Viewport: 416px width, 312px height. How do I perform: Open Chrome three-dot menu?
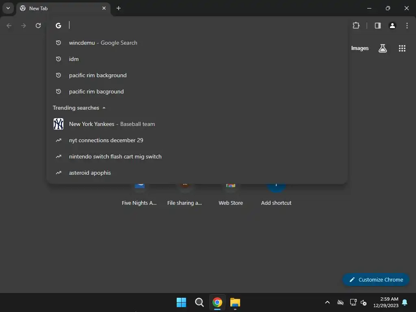[407, 26]
